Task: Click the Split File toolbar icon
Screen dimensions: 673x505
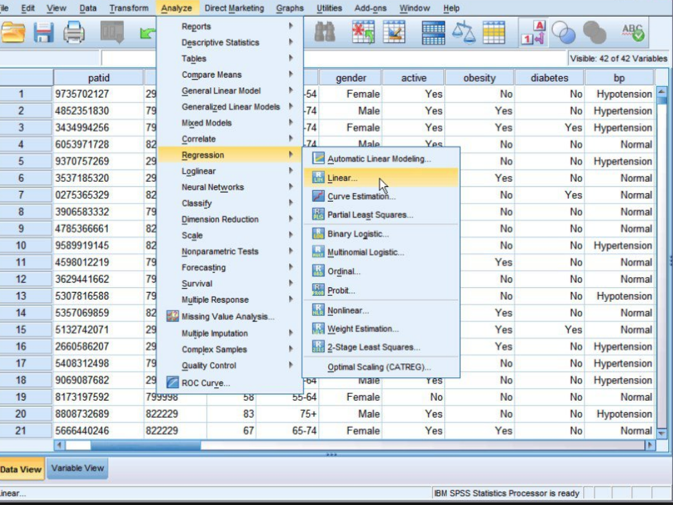Action: pos(433,33)
